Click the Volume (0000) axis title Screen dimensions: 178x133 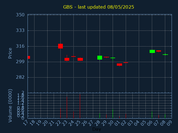[x=10, y=106]
